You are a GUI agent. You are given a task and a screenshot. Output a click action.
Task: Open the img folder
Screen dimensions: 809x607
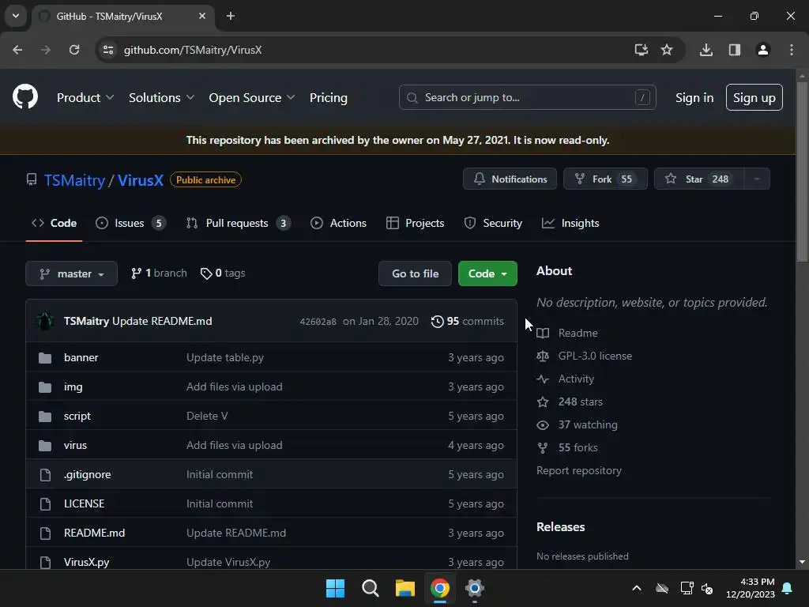pyautogui.click(x=73, y=386)
